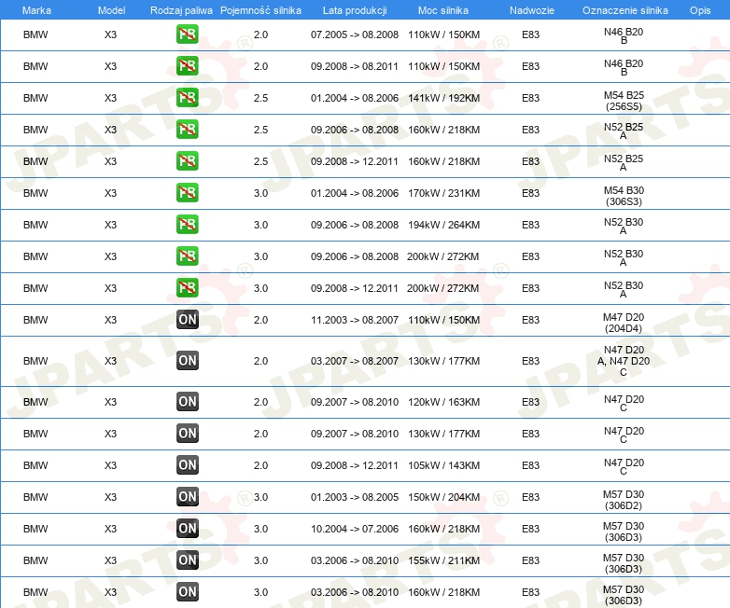
Task: Select engine code N47 D20 A, N47 D20 C
Action: coord(624,361)
